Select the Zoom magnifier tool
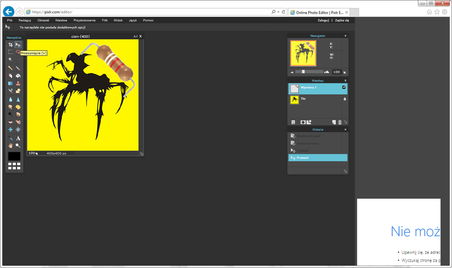 tap(18, 145)
